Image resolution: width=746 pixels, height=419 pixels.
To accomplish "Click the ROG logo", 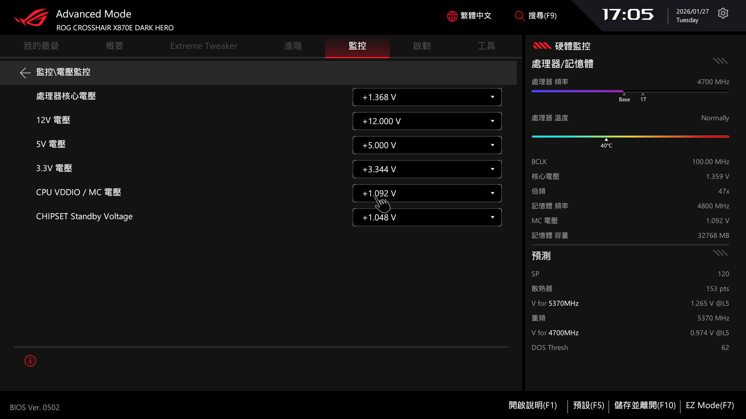I will (x=32, y=18).
